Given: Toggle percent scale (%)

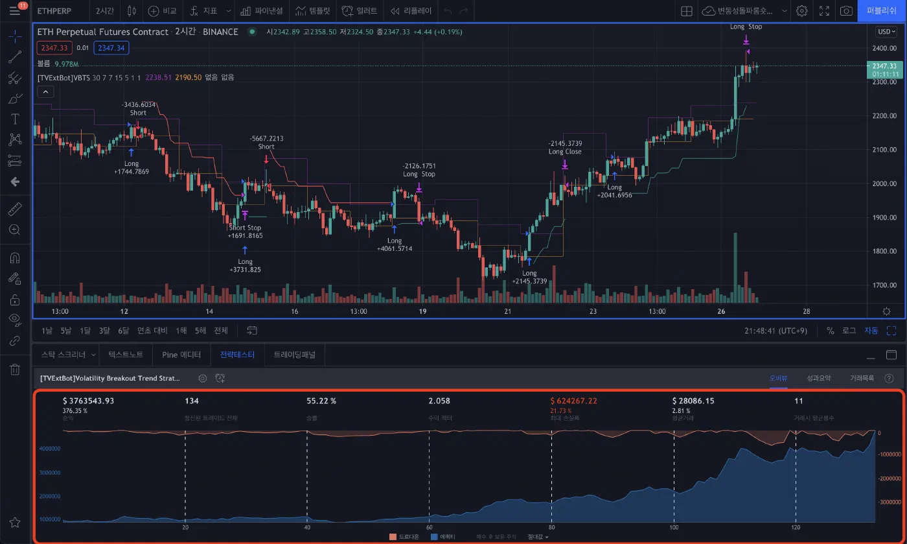Looking at the screenshot, I should click(x=830, y=331).
